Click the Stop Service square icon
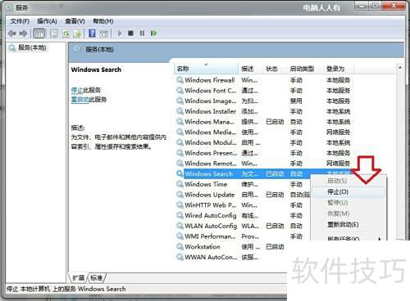 [x=130, y=34]
